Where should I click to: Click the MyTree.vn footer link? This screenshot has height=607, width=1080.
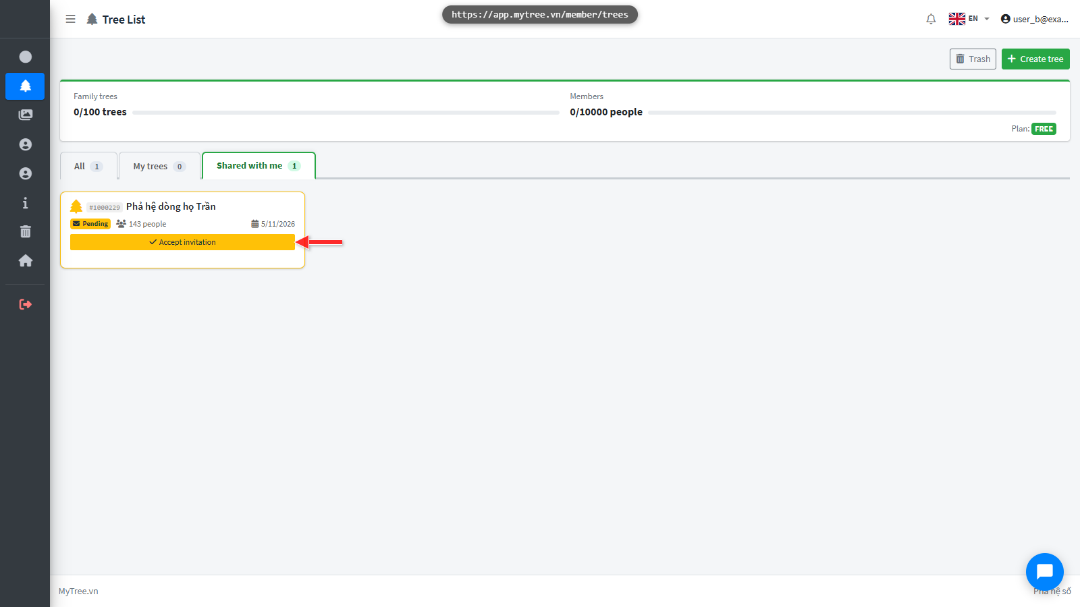point(78,591)
